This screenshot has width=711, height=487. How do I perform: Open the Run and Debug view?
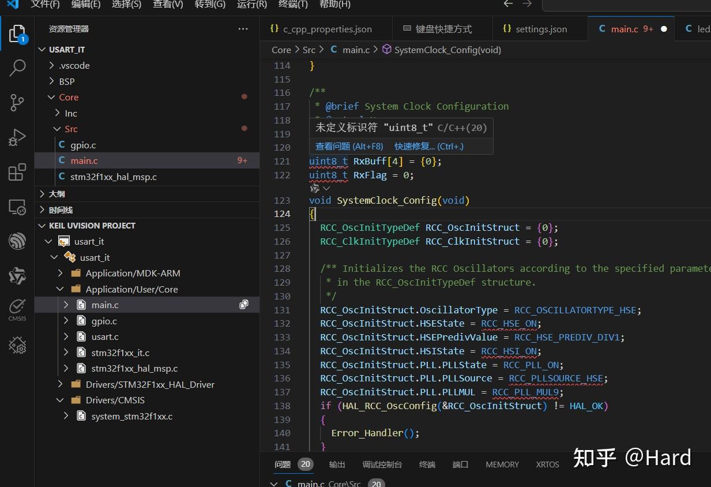[x=17, y=137]
